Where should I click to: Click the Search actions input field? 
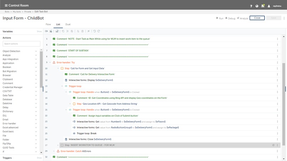click(x=21, y=44)
